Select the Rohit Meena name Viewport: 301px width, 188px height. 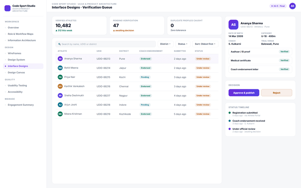point(71,68)
